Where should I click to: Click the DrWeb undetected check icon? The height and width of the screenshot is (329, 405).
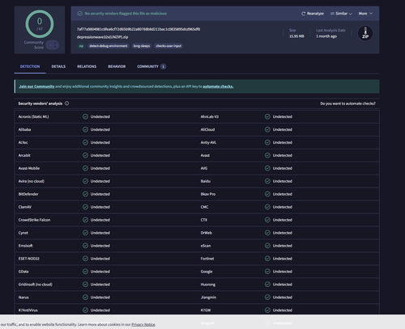click(x=267, y=233)
